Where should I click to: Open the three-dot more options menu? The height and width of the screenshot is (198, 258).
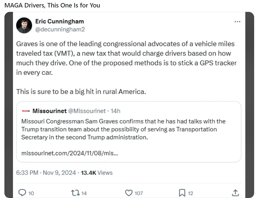tap(237, 22)
